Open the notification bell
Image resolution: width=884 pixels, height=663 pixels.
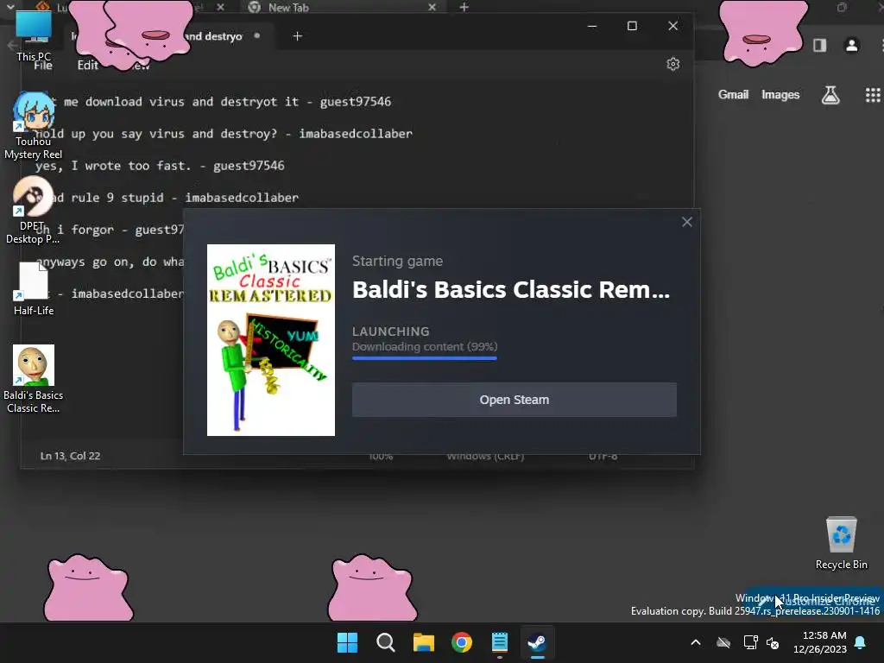[860, 642]
